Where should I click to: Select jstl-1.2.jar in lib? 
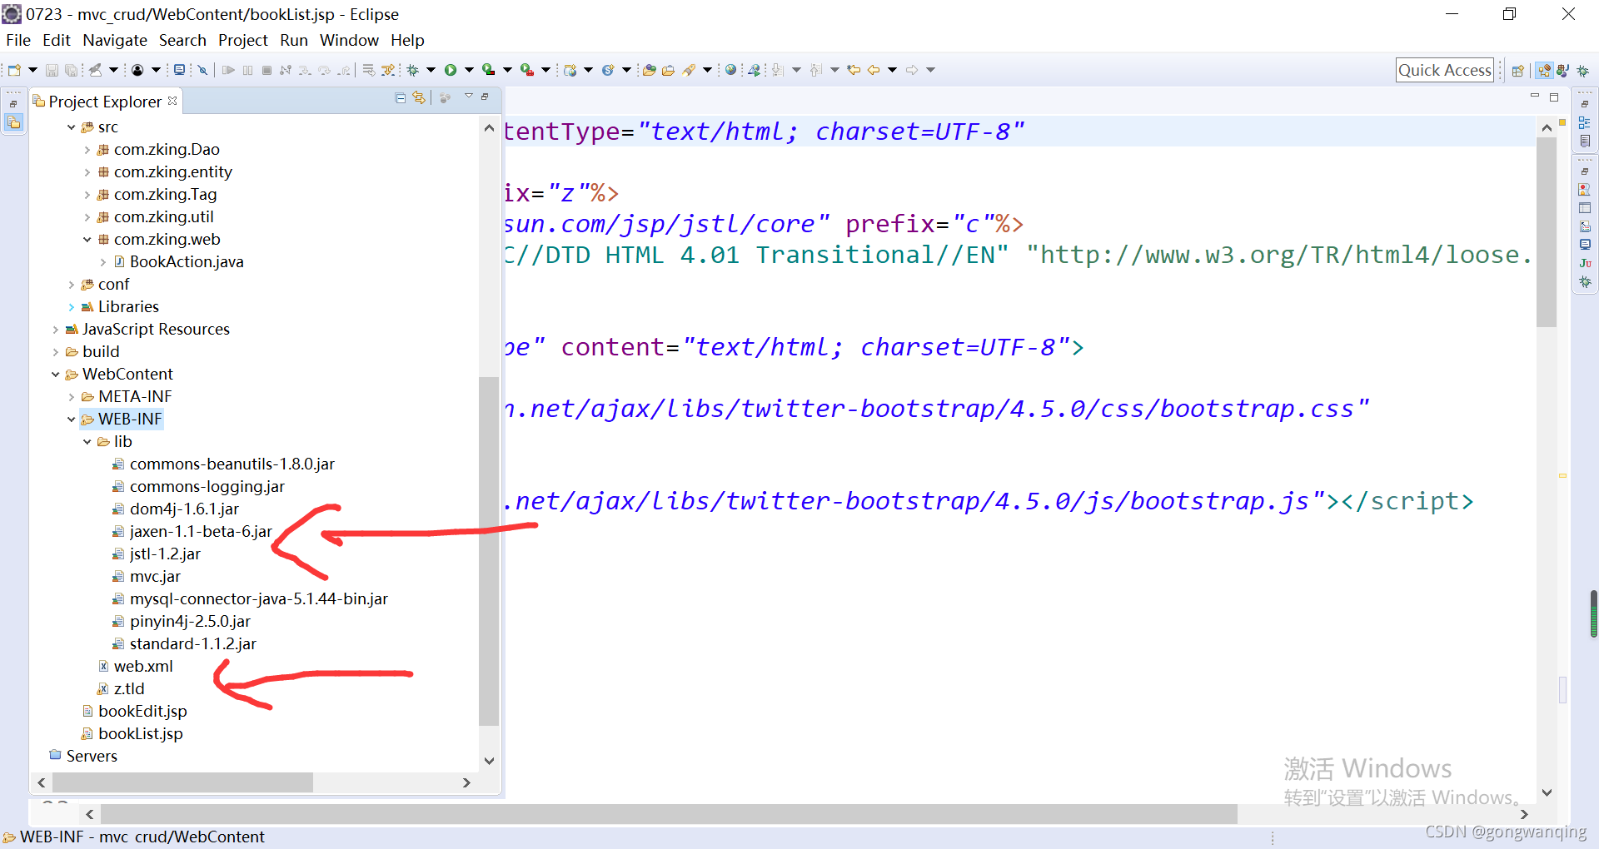[165, 554]
